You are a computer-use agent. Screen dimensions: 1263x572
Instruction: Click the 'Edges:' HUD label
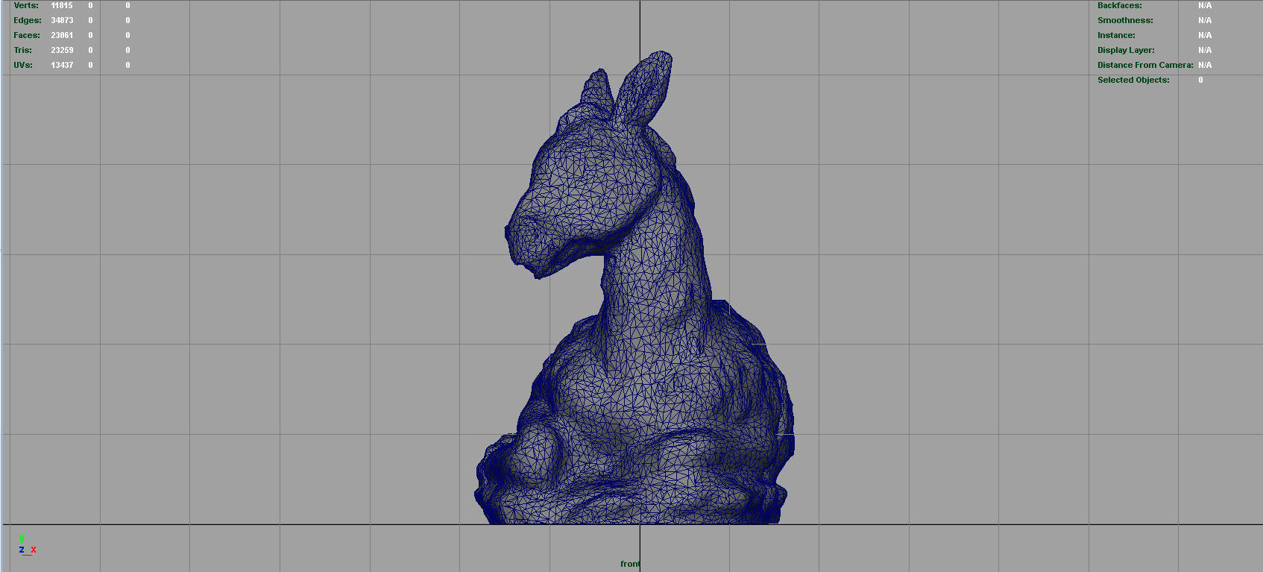tap(28, 20)
